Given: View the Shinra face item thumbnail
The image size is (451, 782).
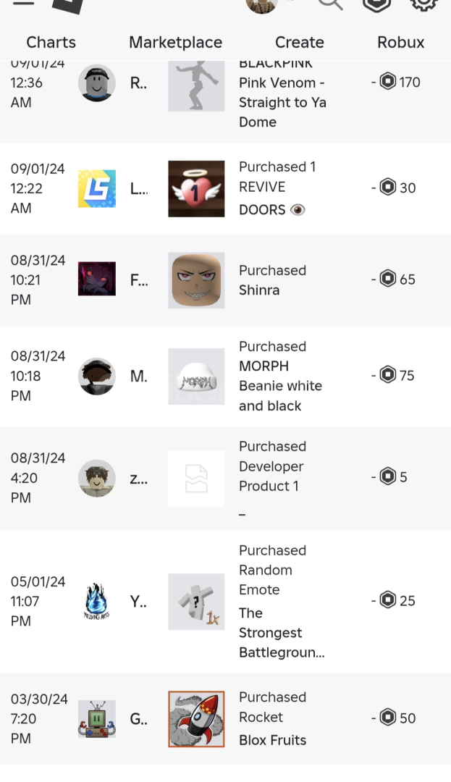Looking at the screenshot, I should pyautogui.click(x=196, y=280).
